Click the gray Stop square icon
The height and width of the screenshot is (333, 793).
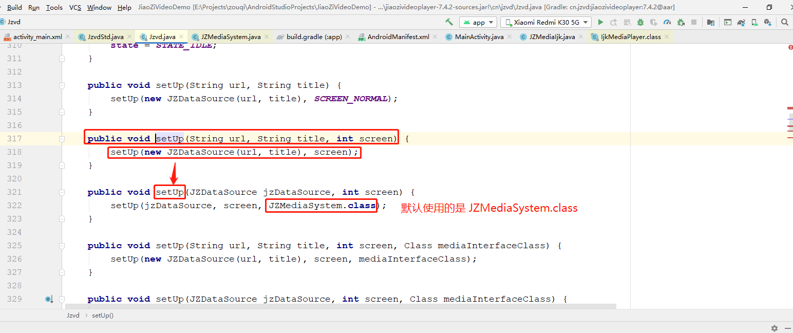pyautogui.click(x=694, y=22)
